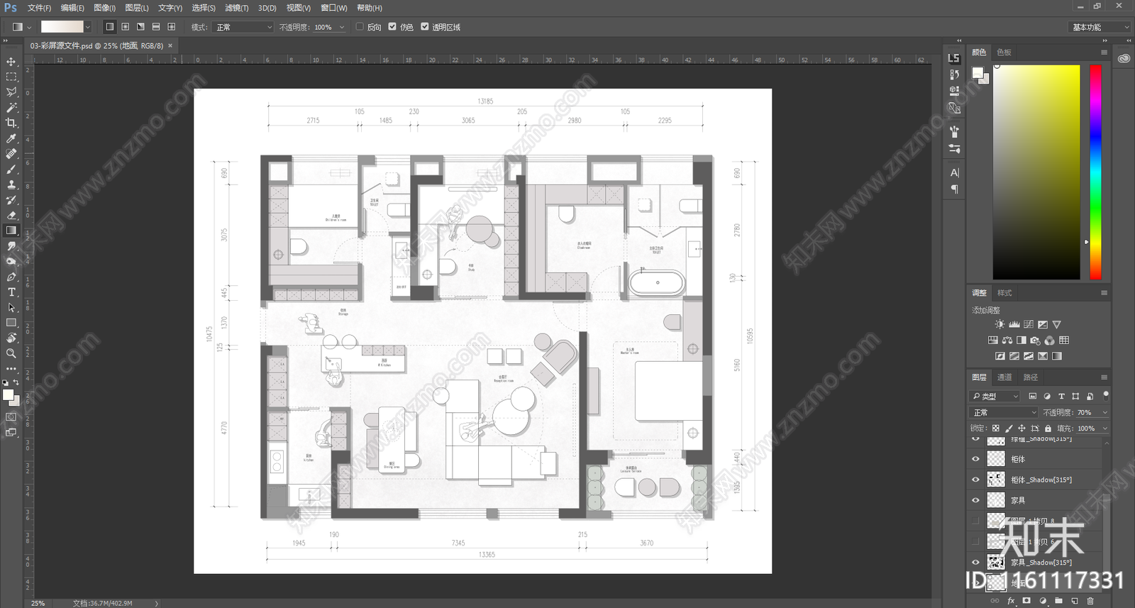Add a Color Balance adjustment
1135x608 pixels.
1007,341
